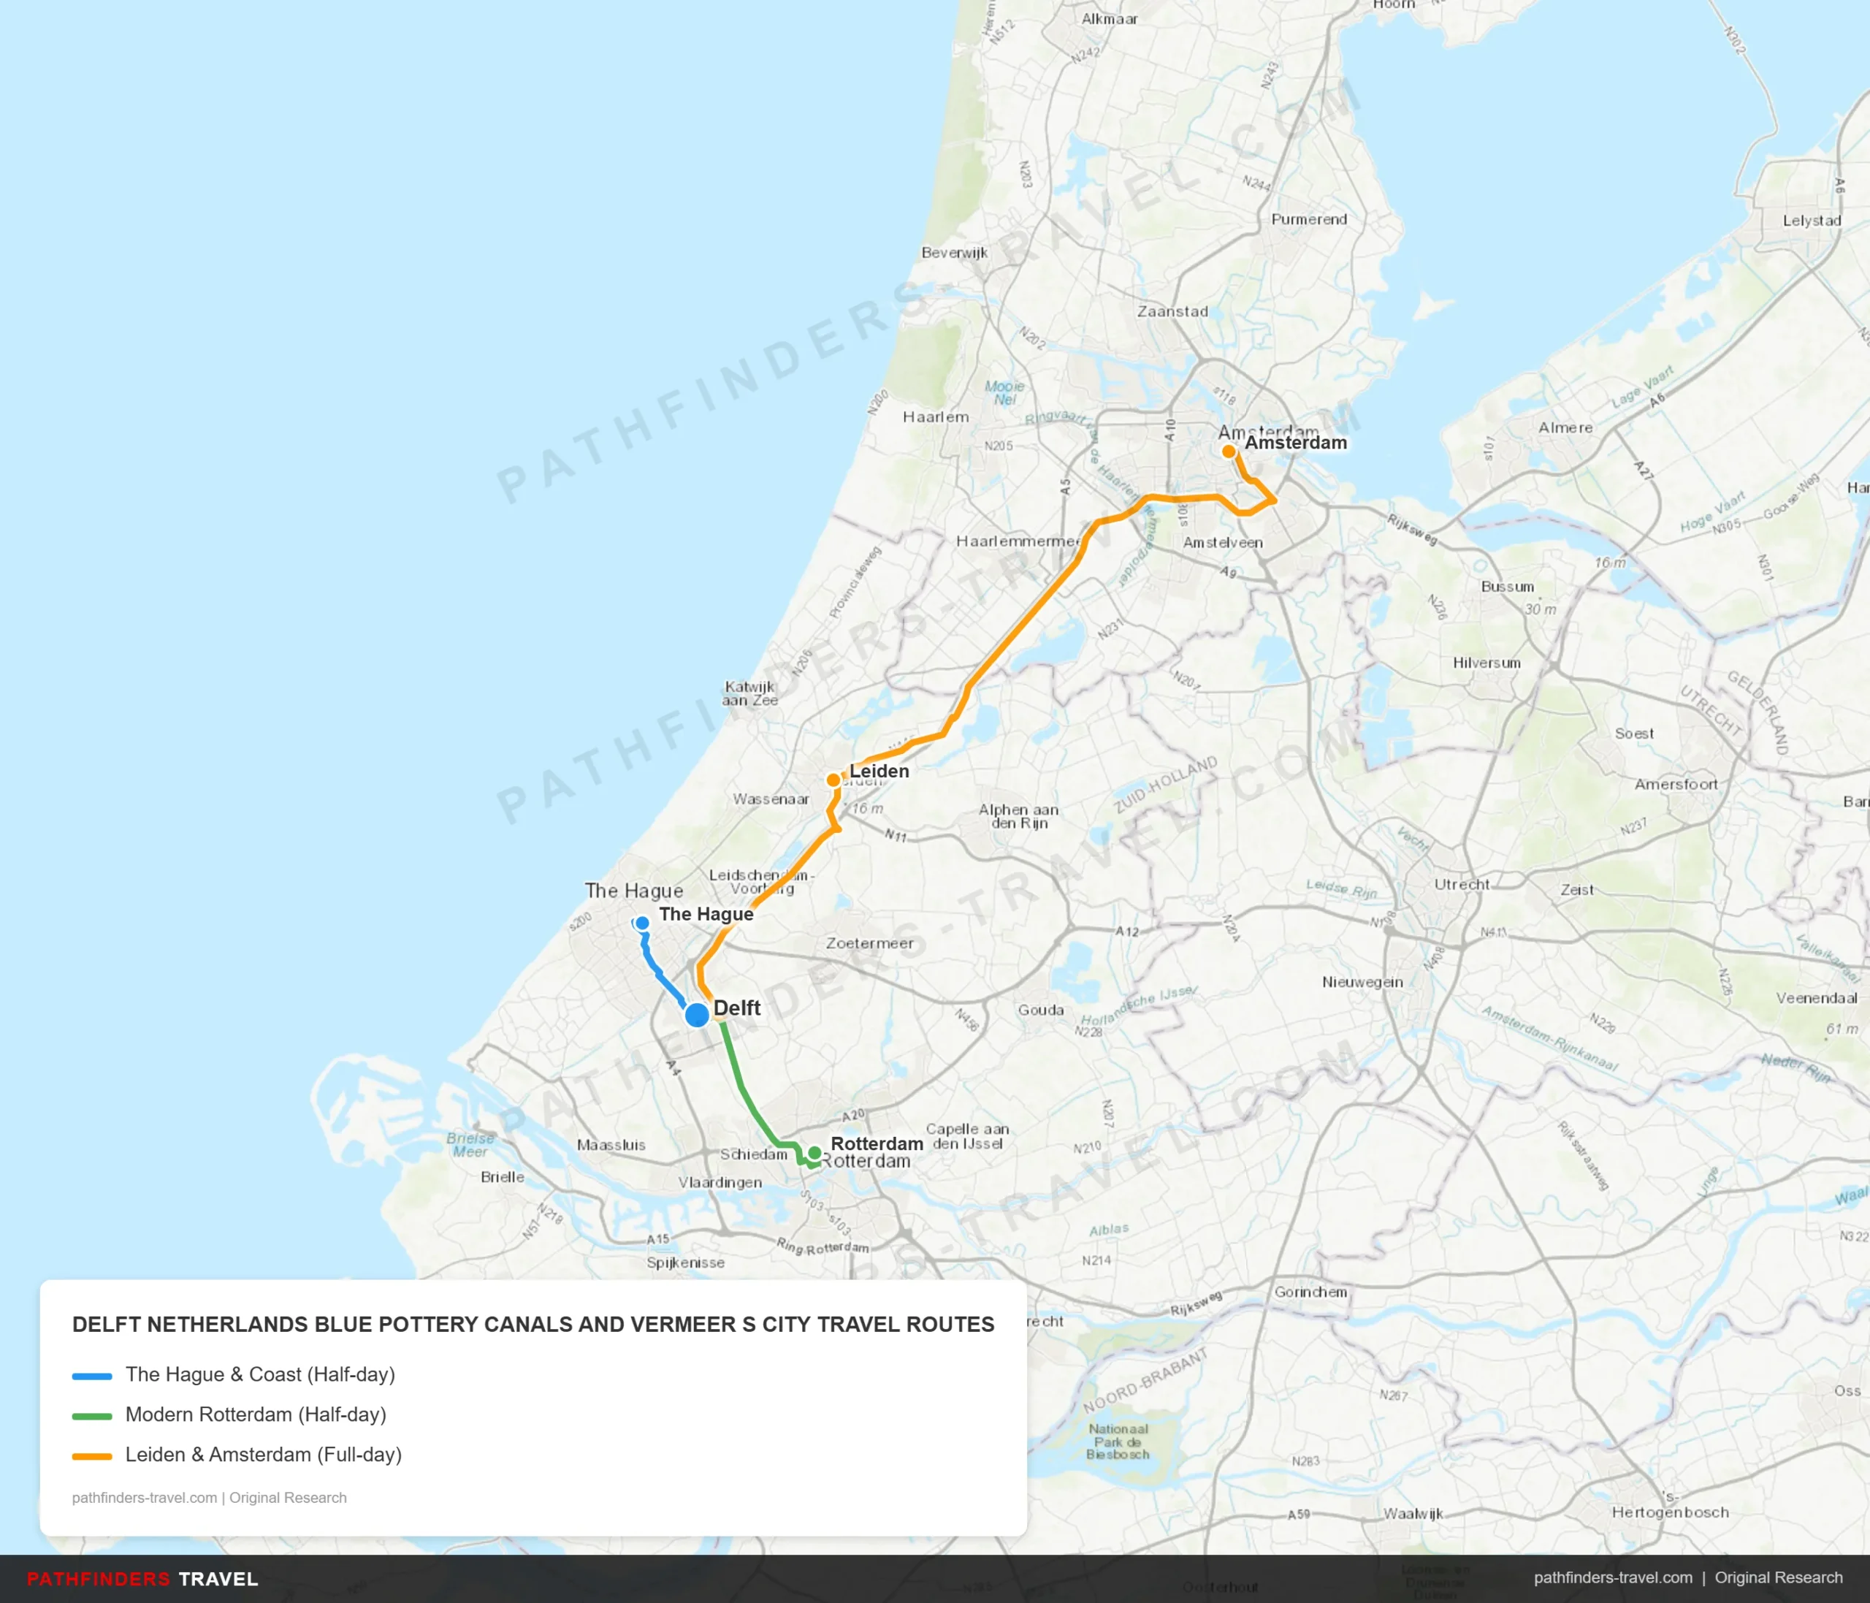
Task: Click the "Brielle" town label
Action: (x=502, y=1177)
